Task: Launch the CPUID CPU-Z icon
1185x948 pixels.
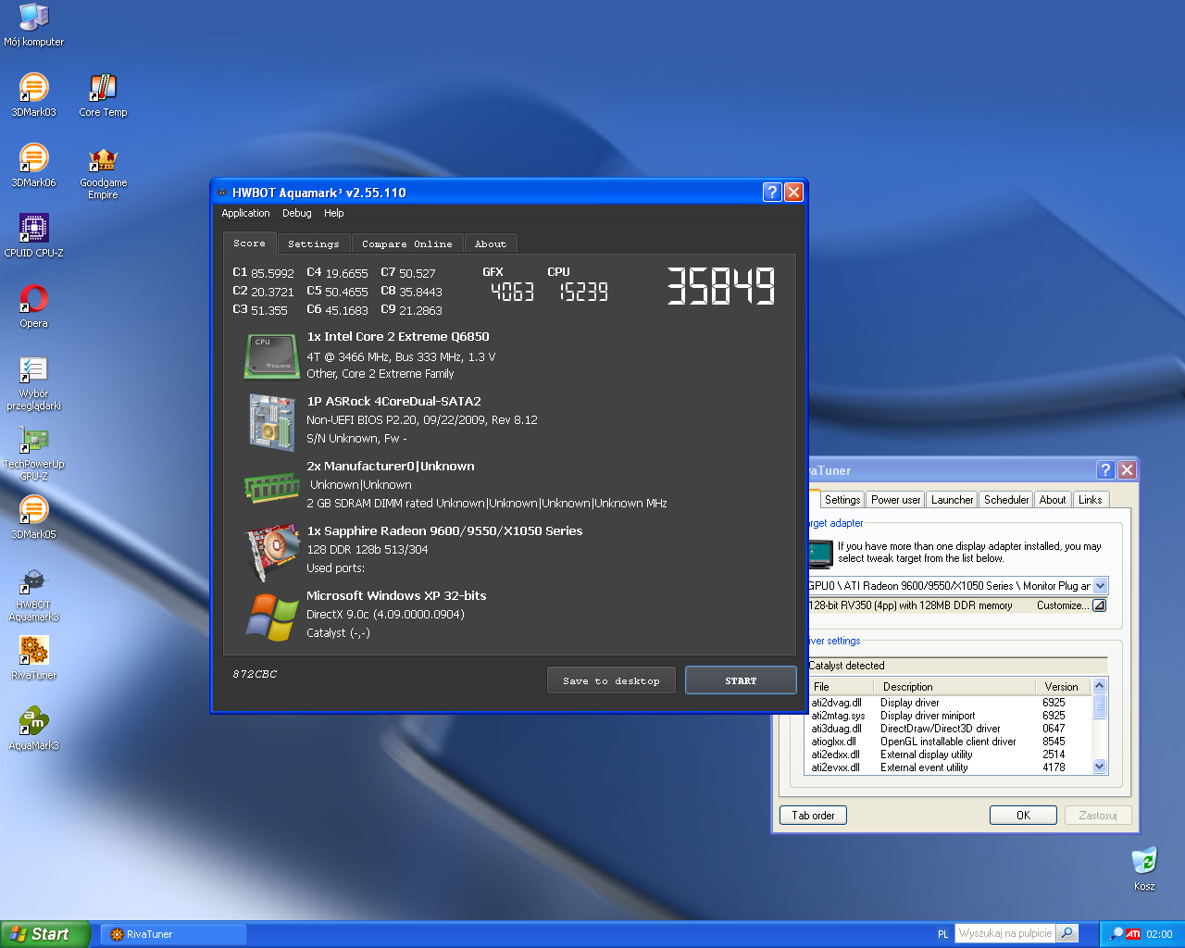Action: click(x=33, y=236)
